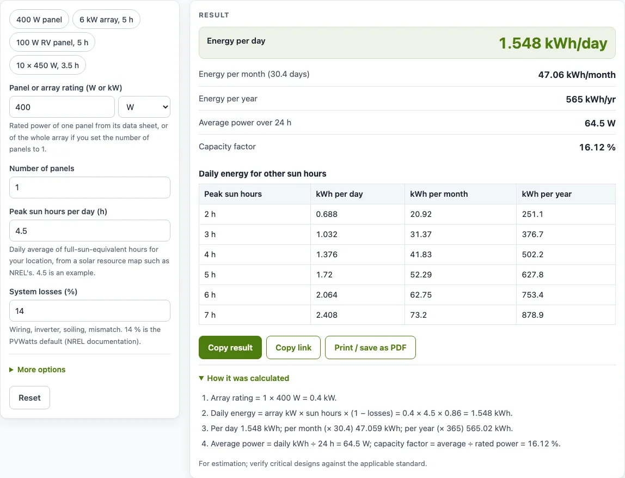This screenshot has width=625, height=478.
Task: Click the 2.064 cell in the 6 h row
Action: click(x=358, y=295)
